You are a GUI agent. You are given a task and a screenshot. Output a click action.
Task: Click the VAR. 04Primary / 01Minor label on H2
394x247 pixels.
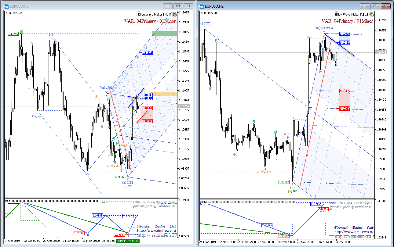pyautogui.click(x=347, y=21)
